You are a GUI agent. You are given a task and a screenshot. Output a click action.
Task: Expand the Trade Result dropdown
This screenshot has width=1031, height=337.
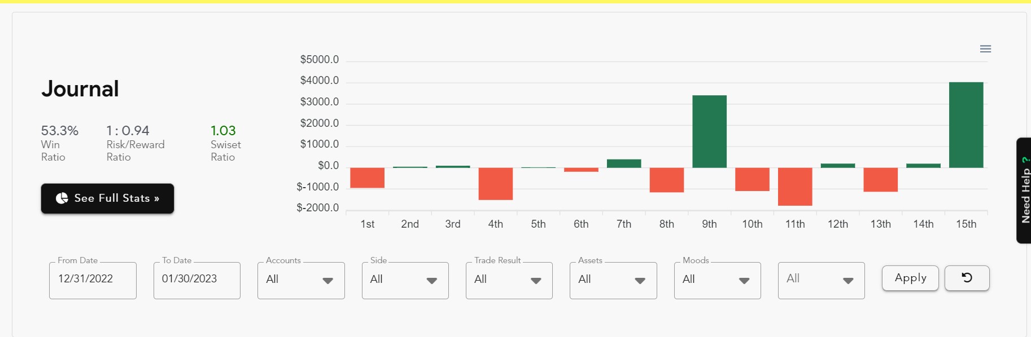coord(509,280)
